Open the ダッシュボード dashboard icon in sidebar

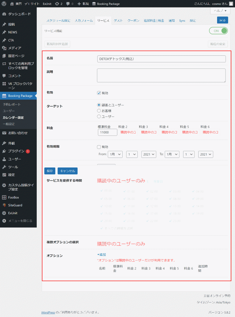click(x=4, y=14)
